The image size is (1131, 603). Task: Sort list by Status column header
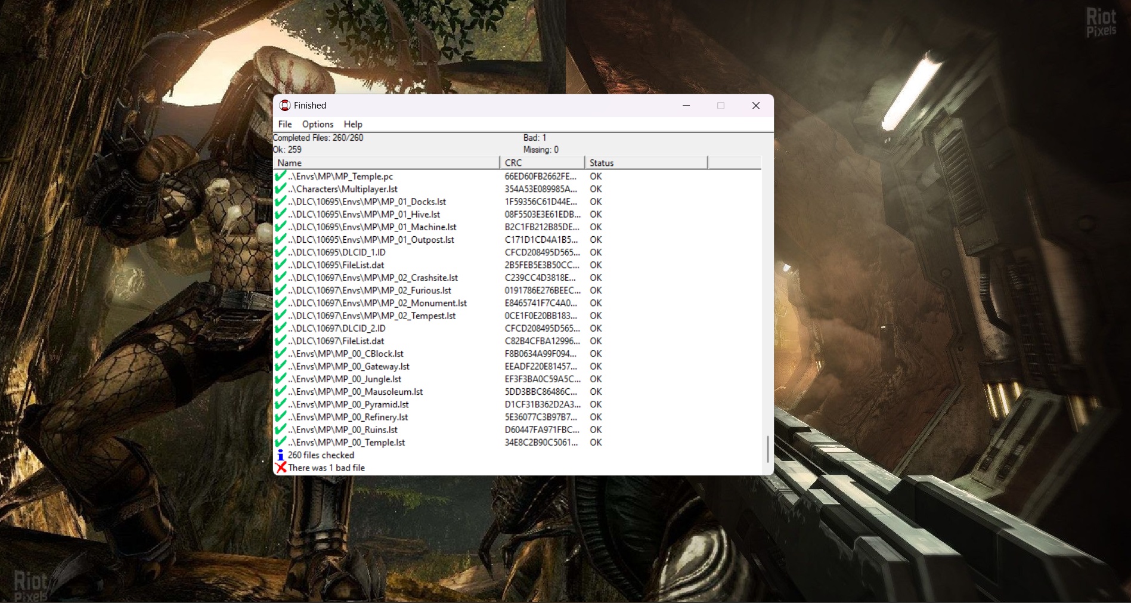[x=646, y=163]
